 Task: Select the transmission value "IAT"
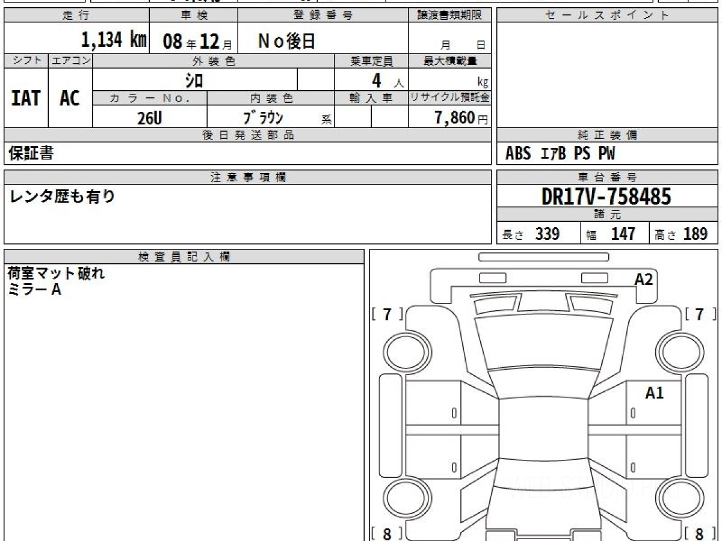tap(26, 98)
